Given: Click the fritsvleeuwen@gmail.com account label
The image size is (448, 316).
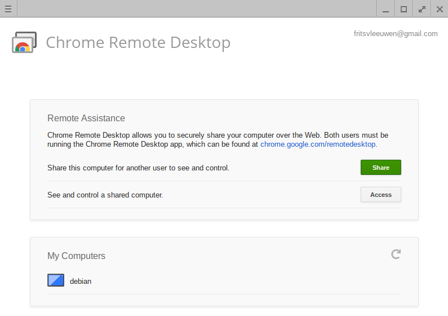Looking at the screenshot, I should pos(396,34).
